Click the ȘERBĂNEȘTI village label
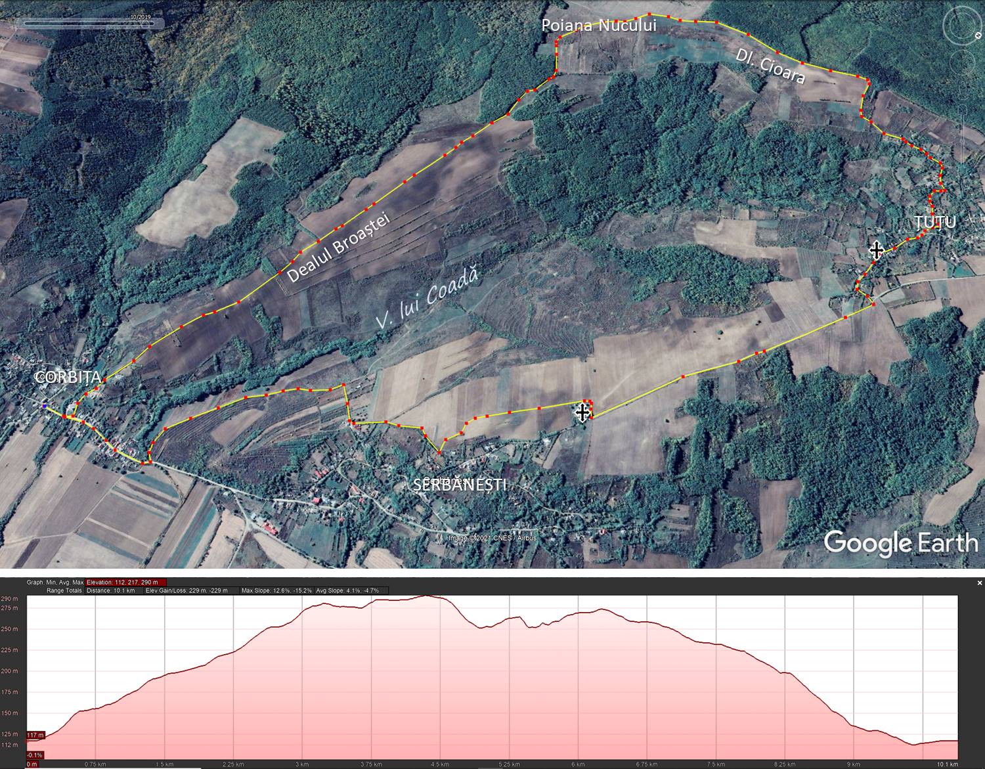Viewport: 985px width, 769px height. click(x=460, y=485)
